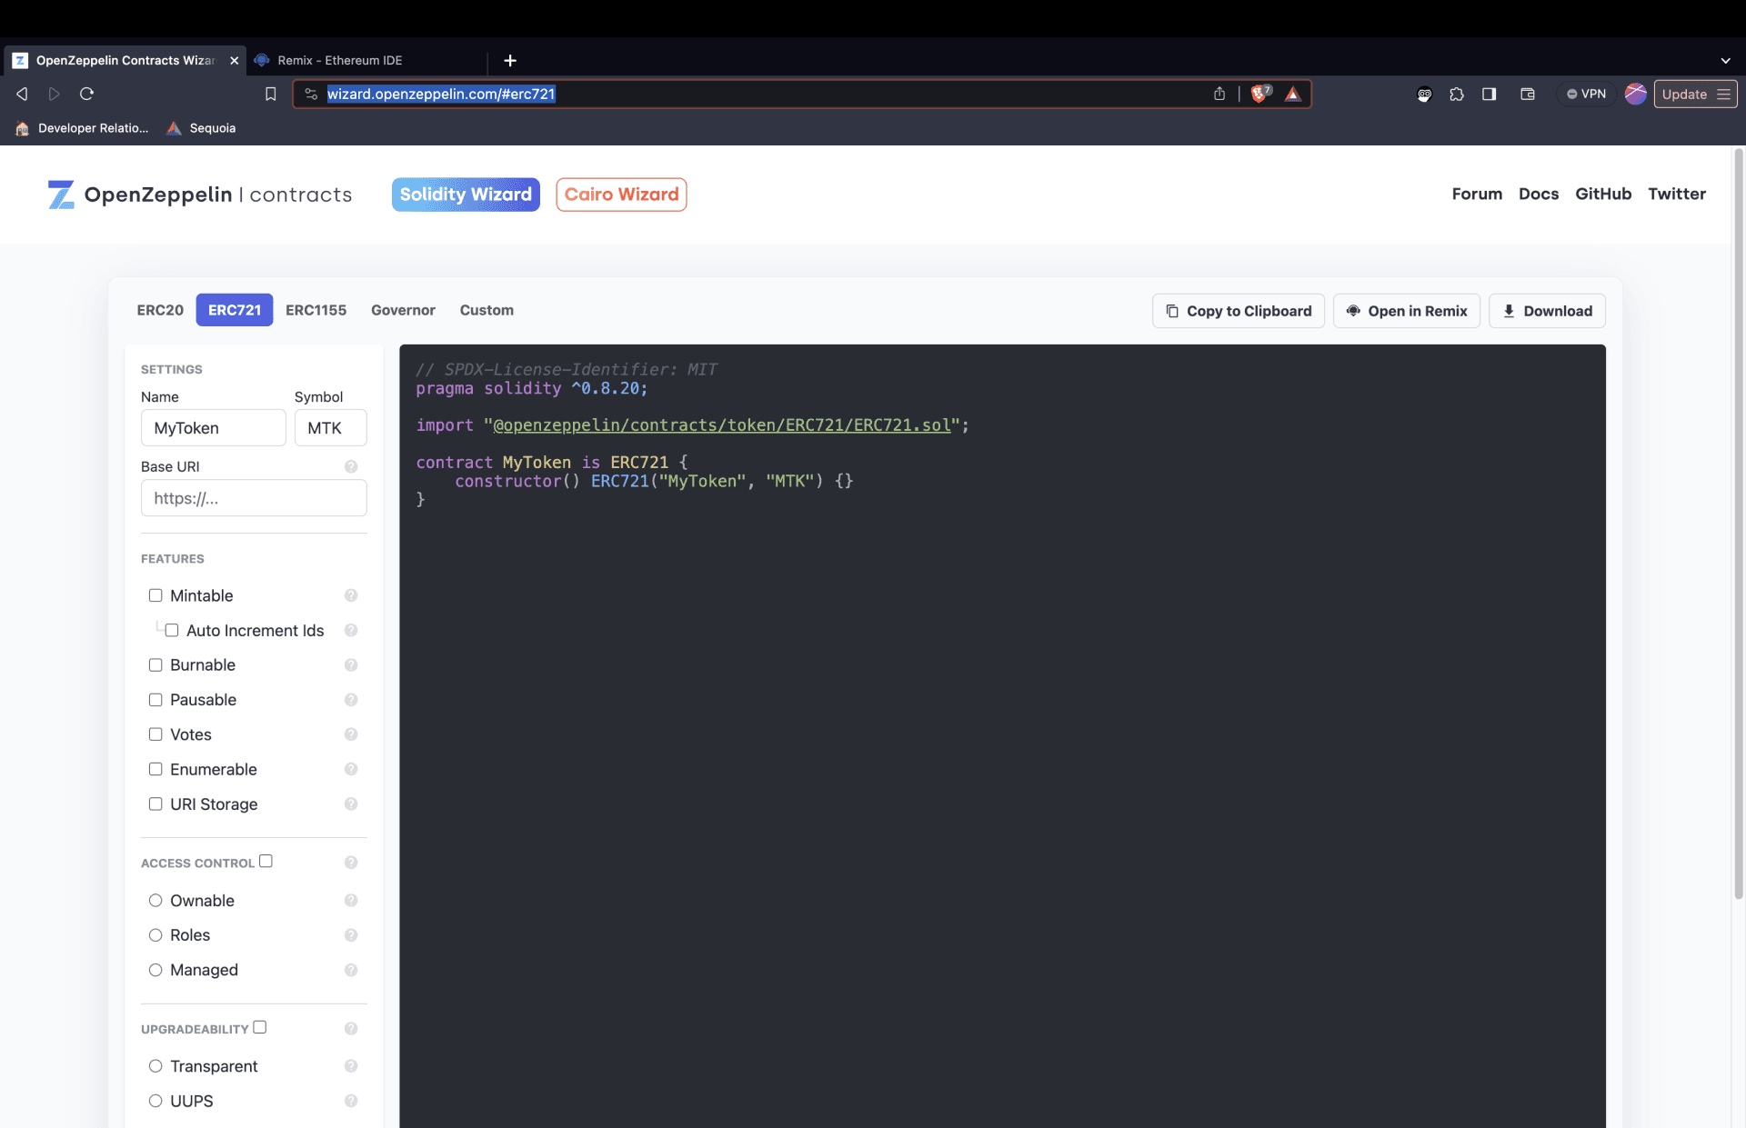The height and width of the screenshot is (1128, 1746).
Task: Open the browser extensions puzzle icon
Action: 1457,94
